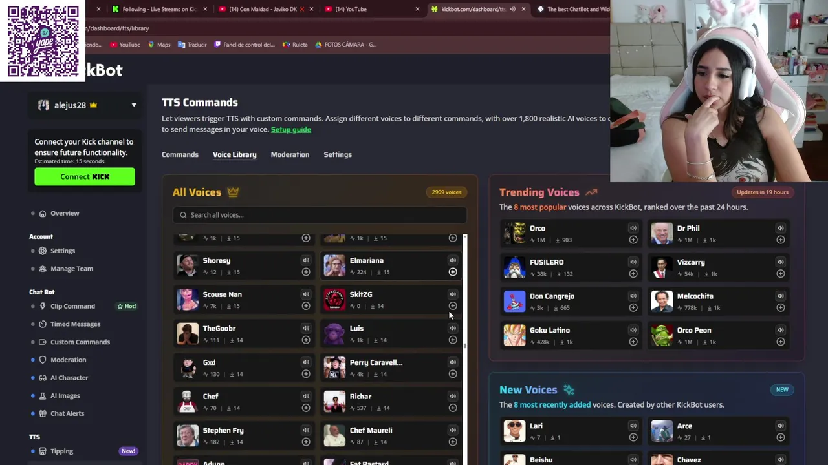
Task: Add the Stephen Fry voice
Action: point(306,442)
